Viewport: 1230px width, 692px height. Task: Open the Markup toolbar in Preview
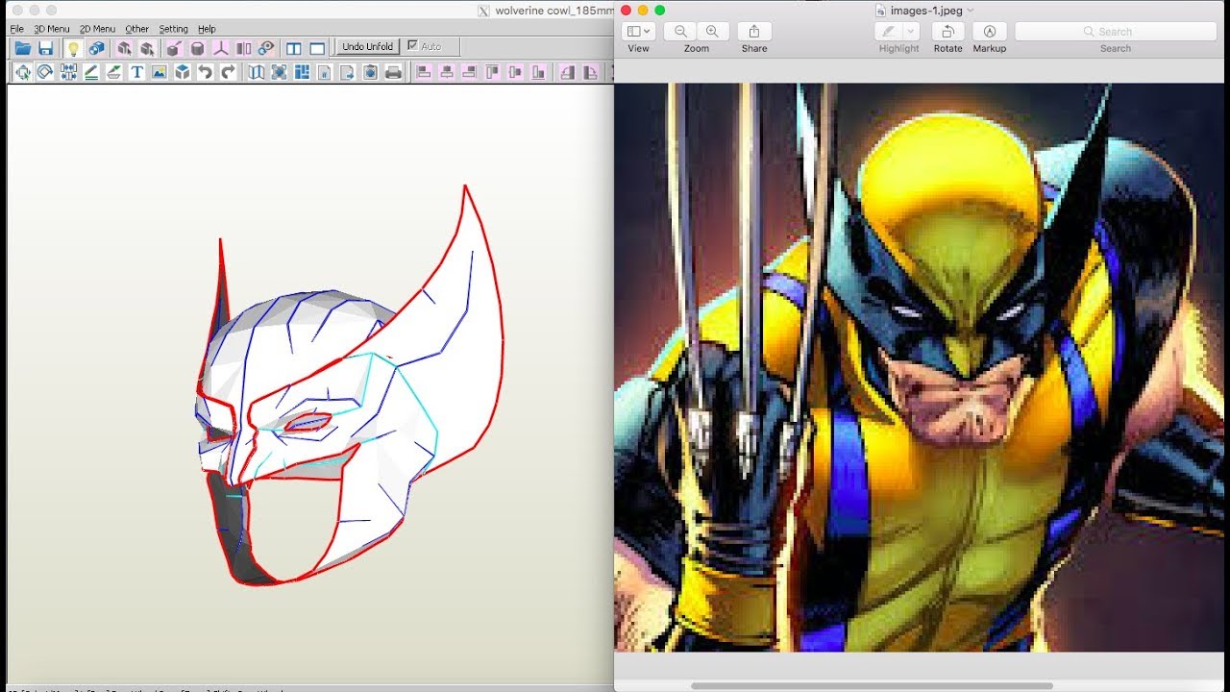990,32
